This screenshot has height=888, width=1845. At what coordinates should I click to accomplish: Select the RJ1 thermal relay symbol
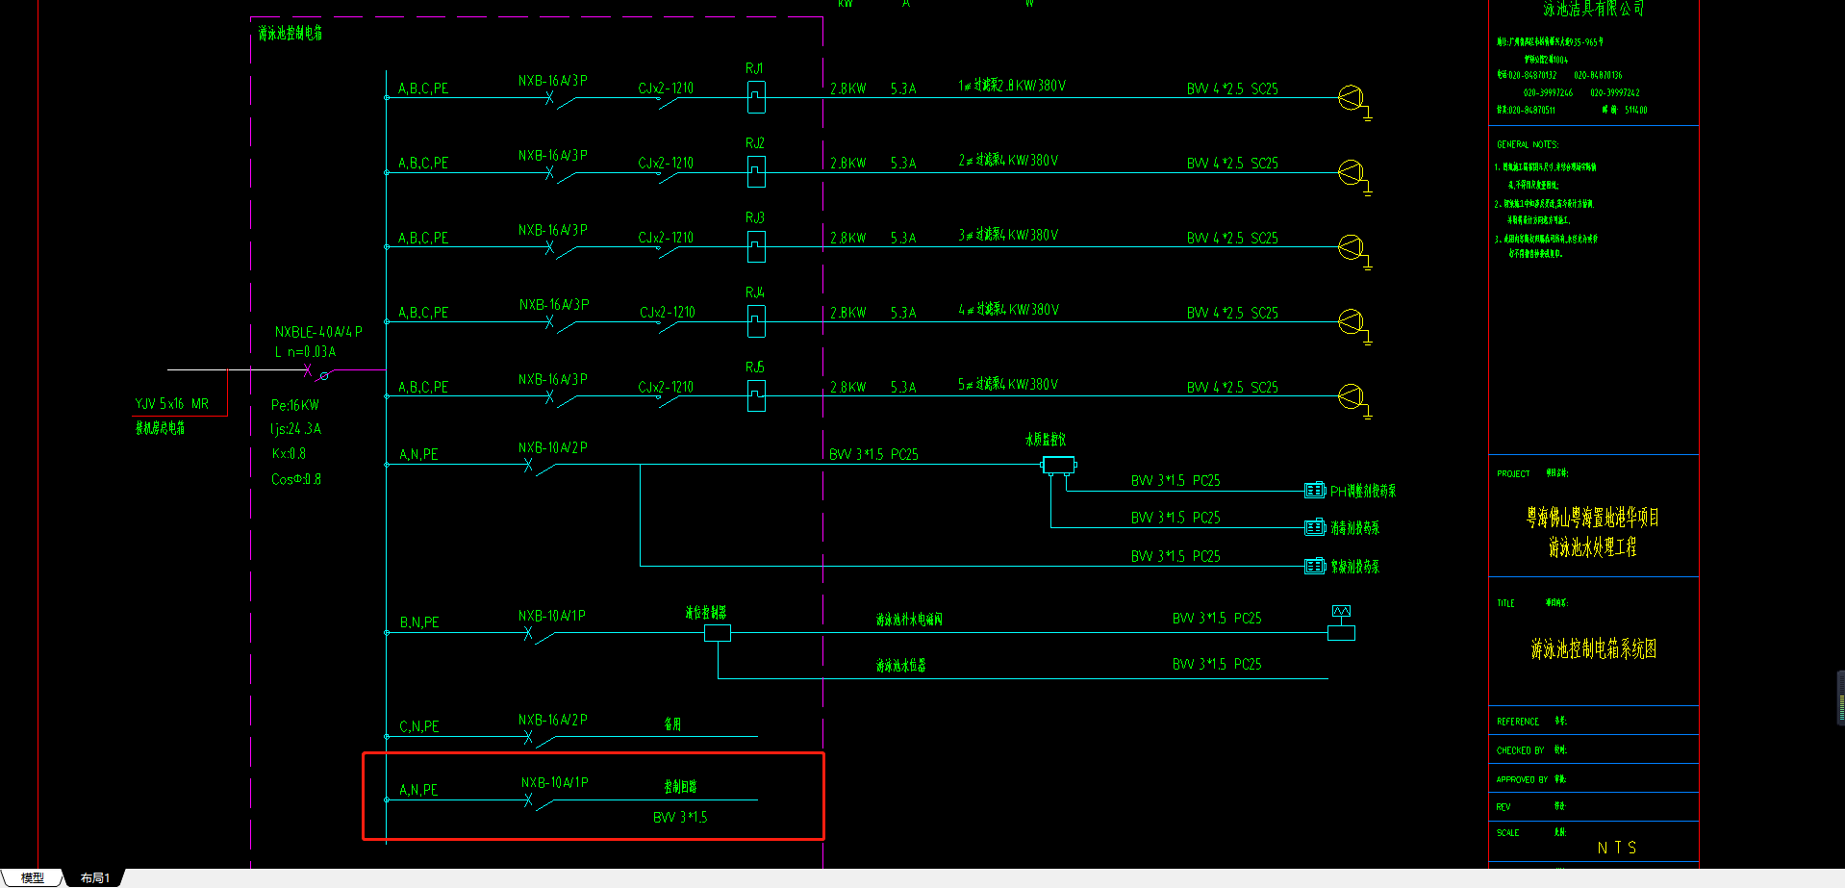(757, 97)
